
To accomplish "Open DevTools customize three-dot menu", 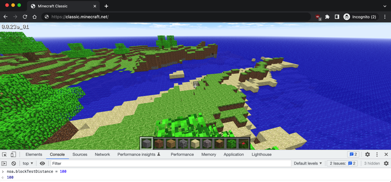I will point(377,154).
